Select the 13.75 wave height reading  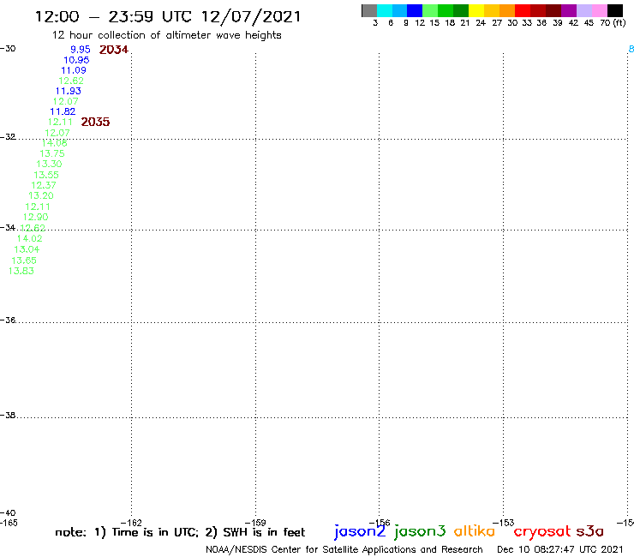[52, 153]
